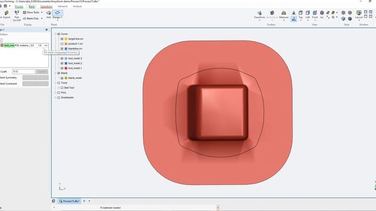Toggle tool_mesh.3 visibility checkbox

pyautogui.click(x=62, y=59)
